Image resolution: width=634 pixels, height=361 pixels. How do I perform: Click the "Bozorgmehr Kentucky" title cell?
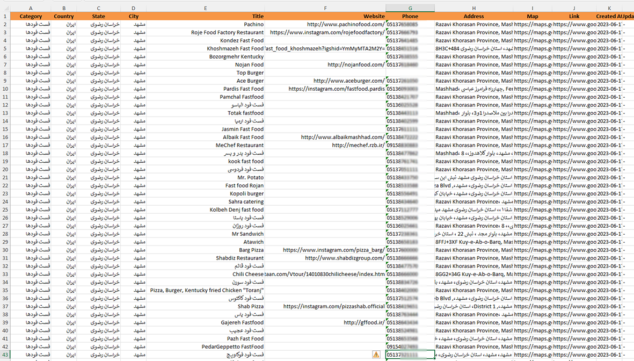click(x=206, y=56)
